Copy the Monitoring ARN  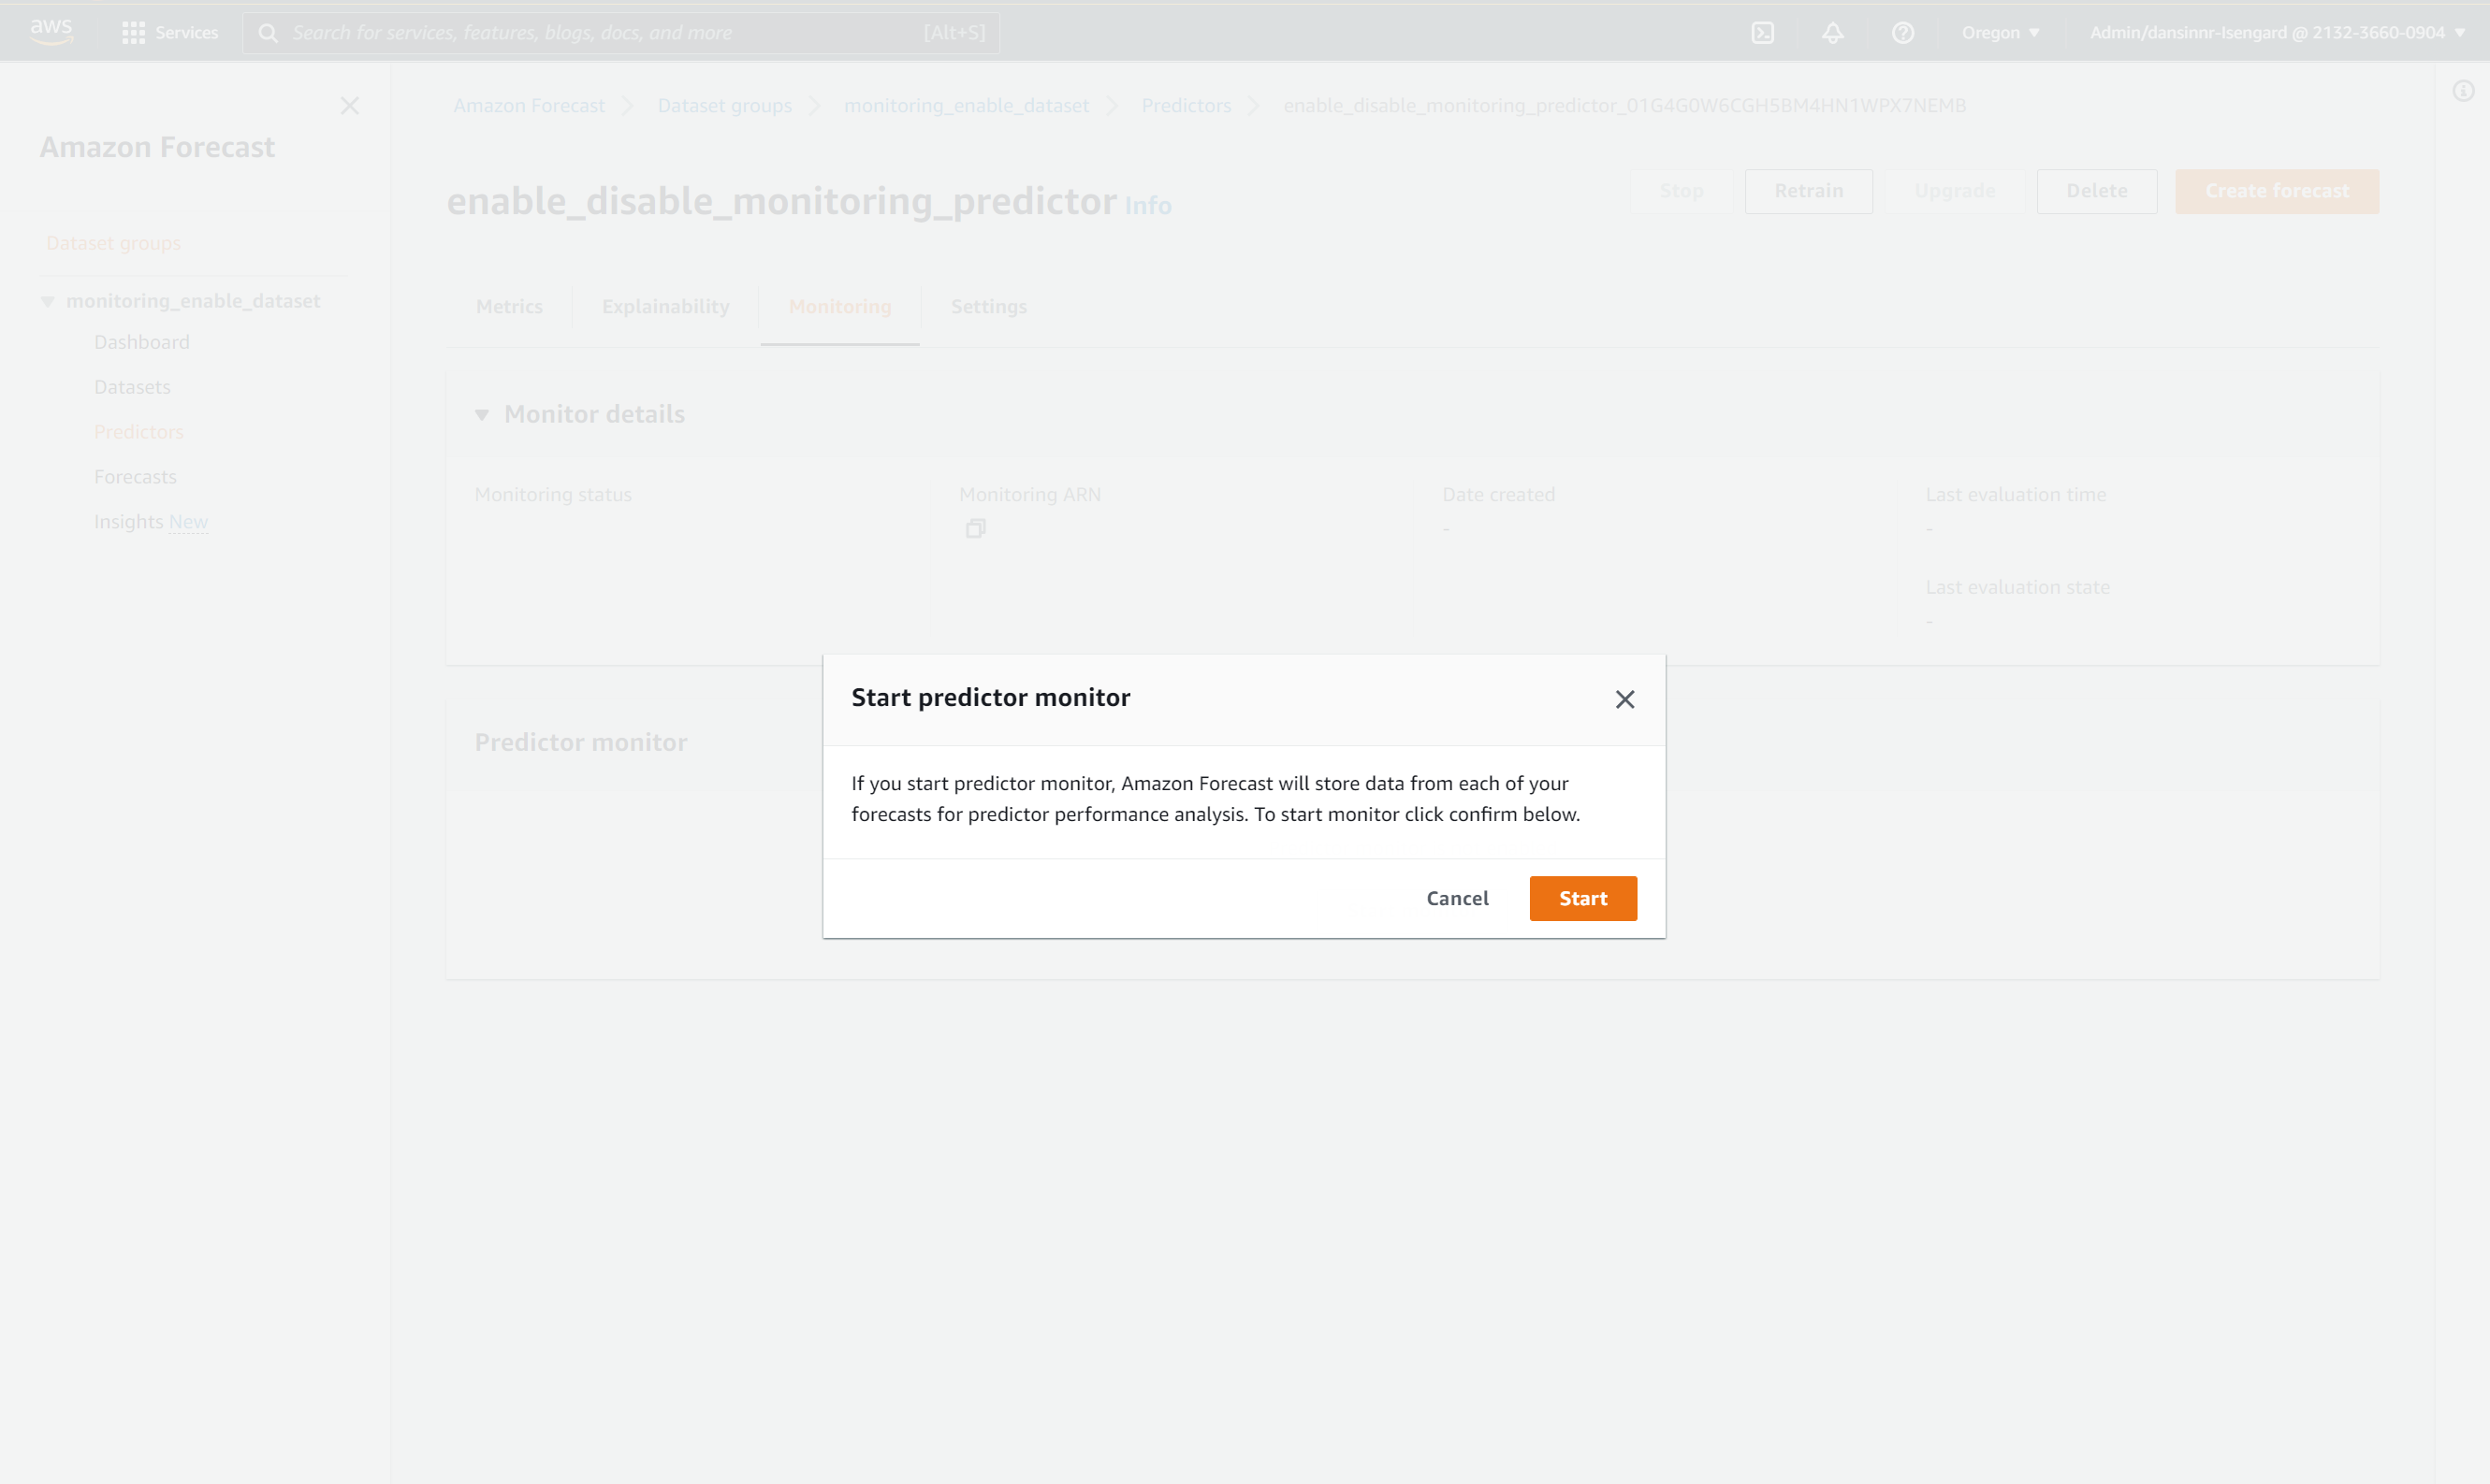(975, 528)
